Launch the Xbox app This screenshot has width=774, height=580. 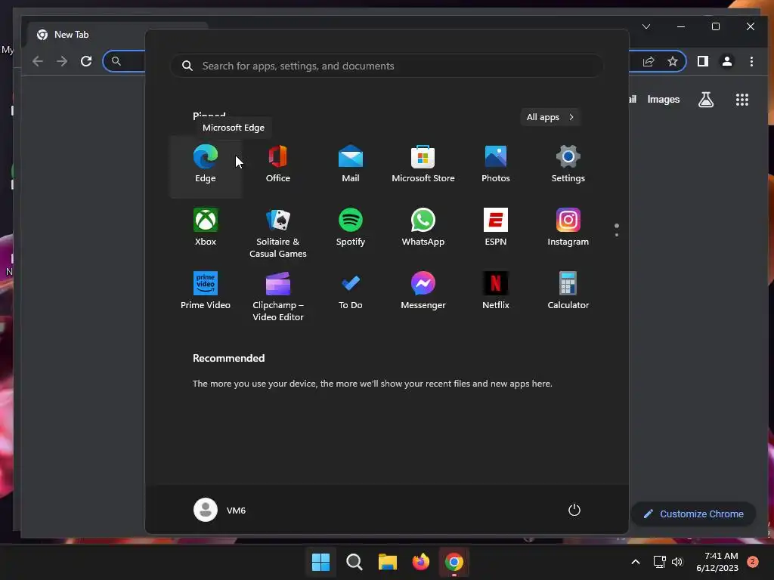click(x=206, y=230)
